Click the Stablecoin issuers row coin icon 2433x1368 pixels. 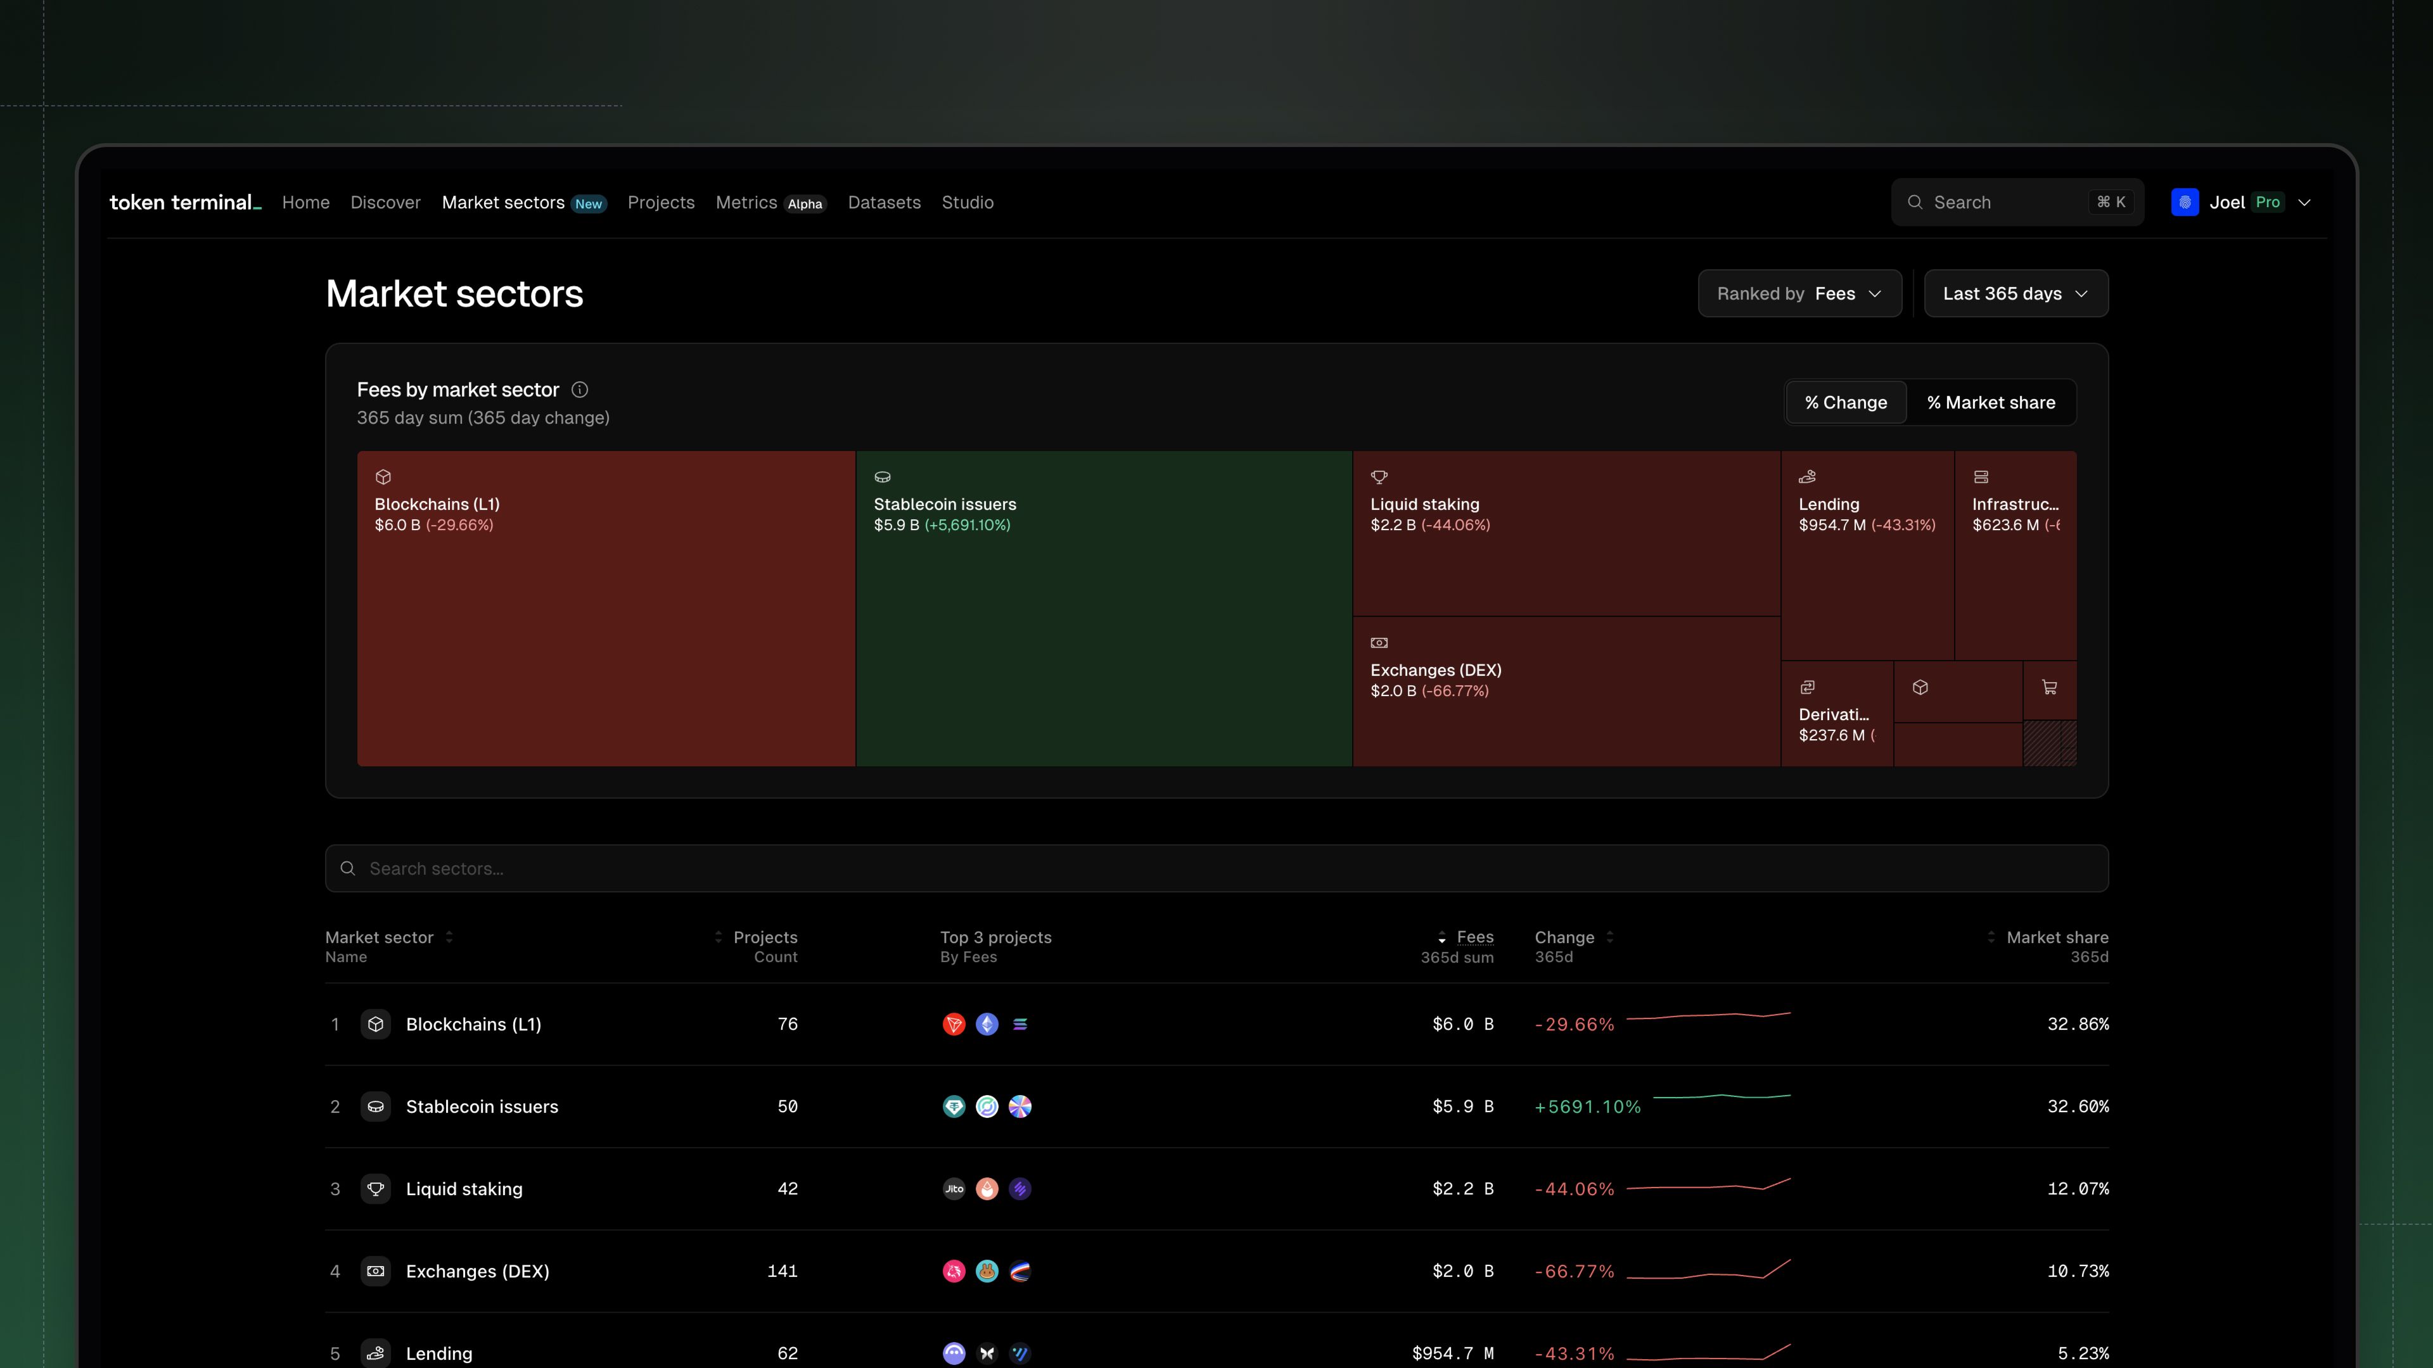click(x=375, y=1106)
